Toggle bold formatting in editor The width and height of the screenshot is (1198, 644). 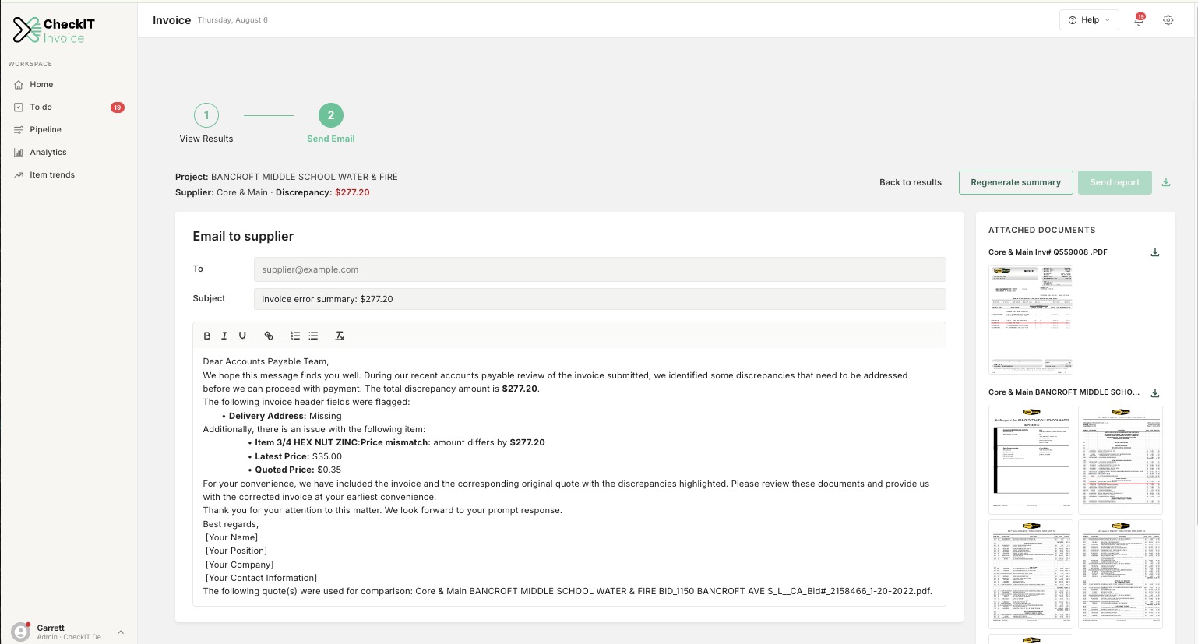(x=207, y=336)
